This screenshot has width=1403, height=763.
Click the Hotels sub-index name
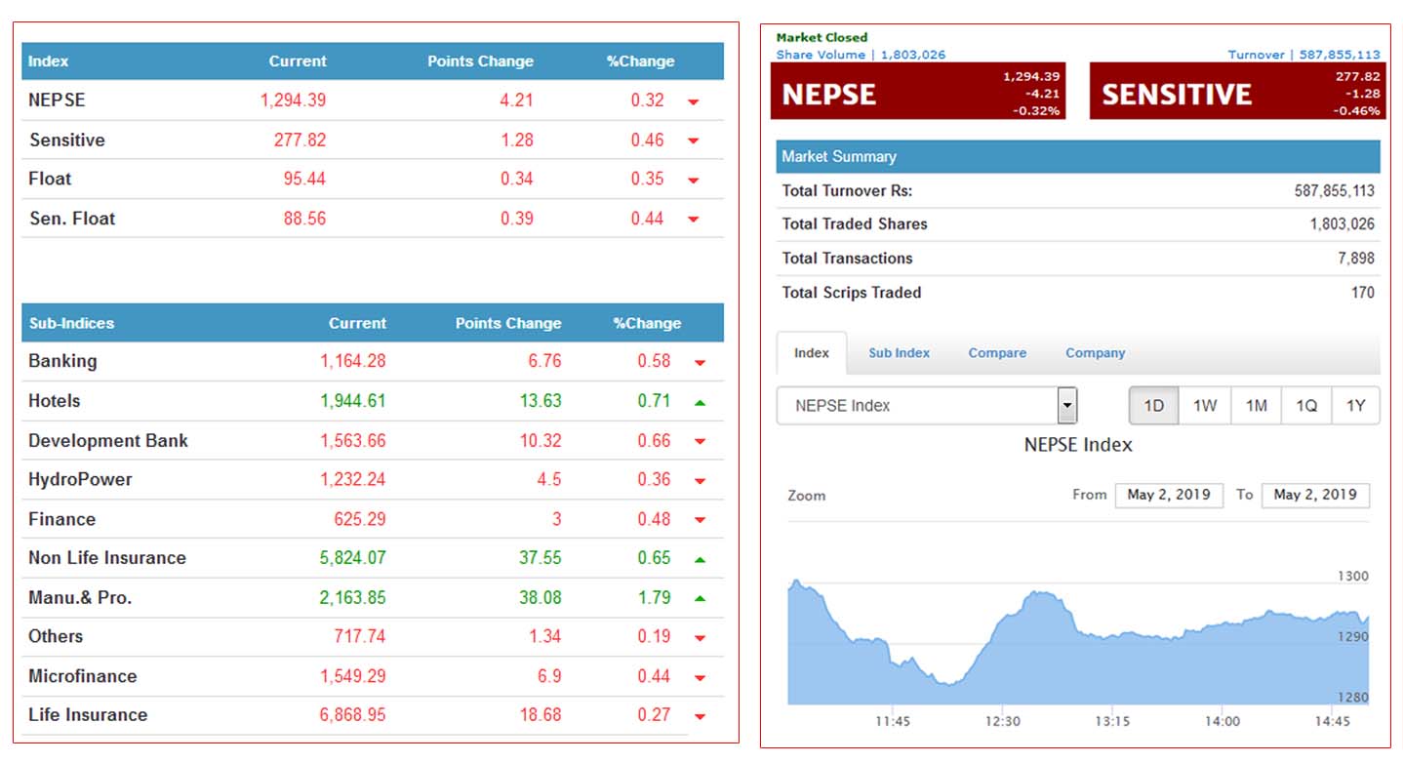point(55,401)
